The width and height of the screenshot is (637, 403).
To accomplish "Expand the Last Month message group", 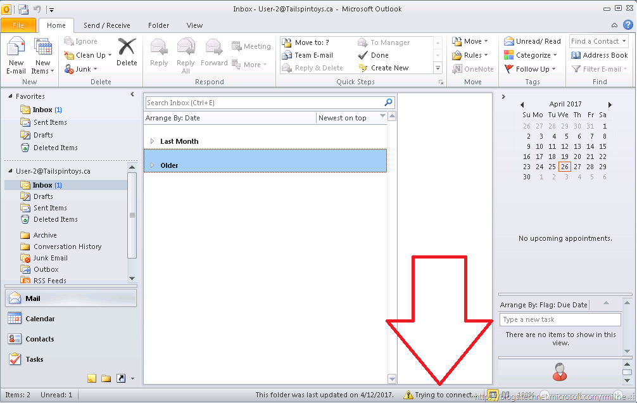I will 152,141.
